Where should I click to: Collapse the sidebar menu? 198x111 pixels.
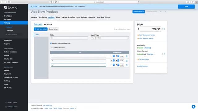pyautogui.click(x=11, y=107)
